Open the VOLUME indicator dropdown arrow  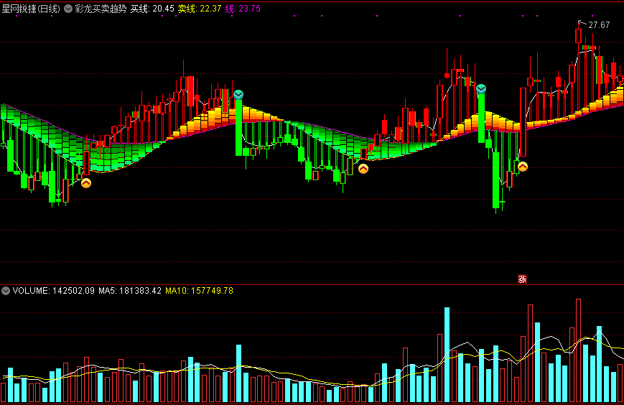coord(6,291)
